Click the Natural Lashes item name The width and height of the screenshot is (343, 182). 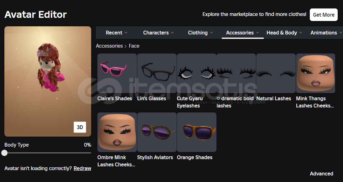(273, 98)
